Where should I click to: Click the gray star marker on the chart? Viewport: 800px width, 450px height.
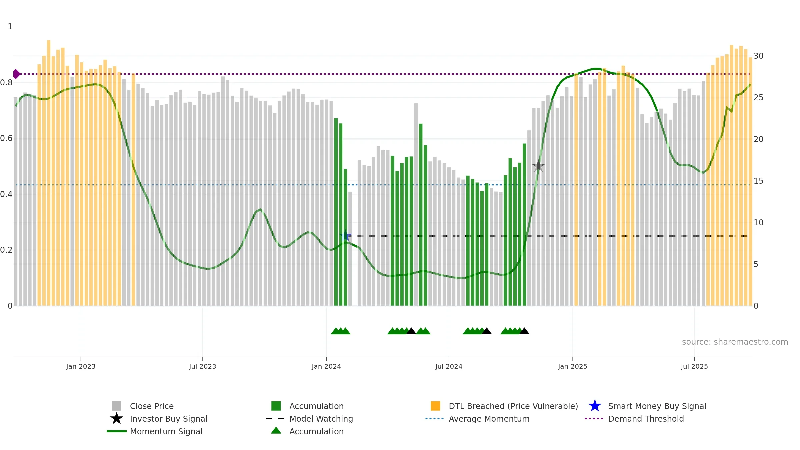point(538,166)
